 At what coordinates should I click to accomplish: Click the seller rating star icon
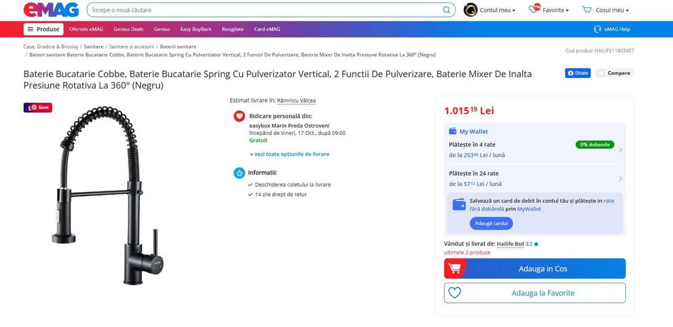[536, 244]
